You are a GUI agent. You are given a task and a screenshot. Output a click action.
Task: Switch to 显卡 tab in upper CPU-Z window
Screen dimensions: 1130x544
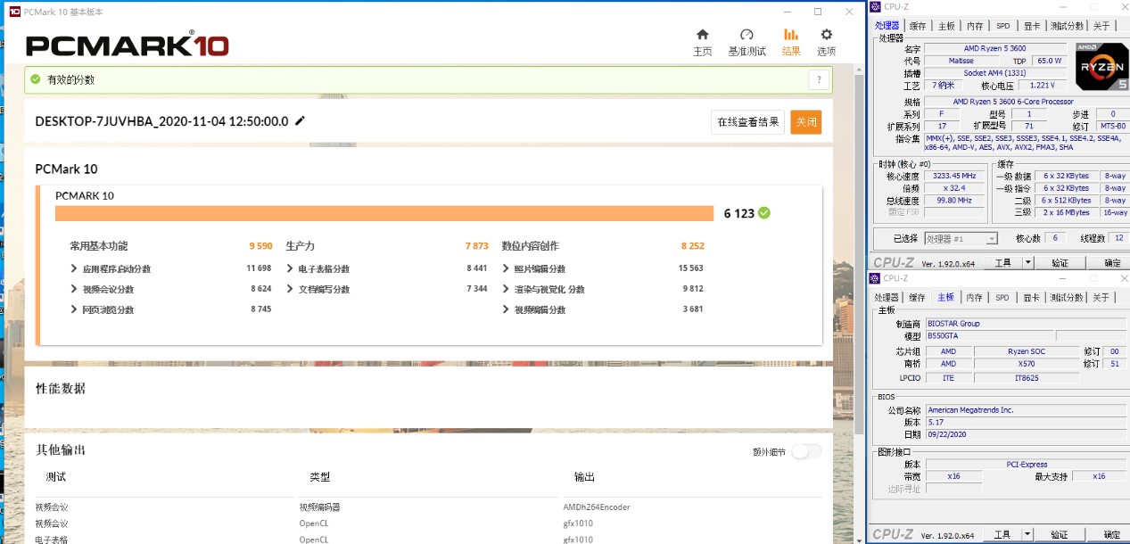point(1032,26)
